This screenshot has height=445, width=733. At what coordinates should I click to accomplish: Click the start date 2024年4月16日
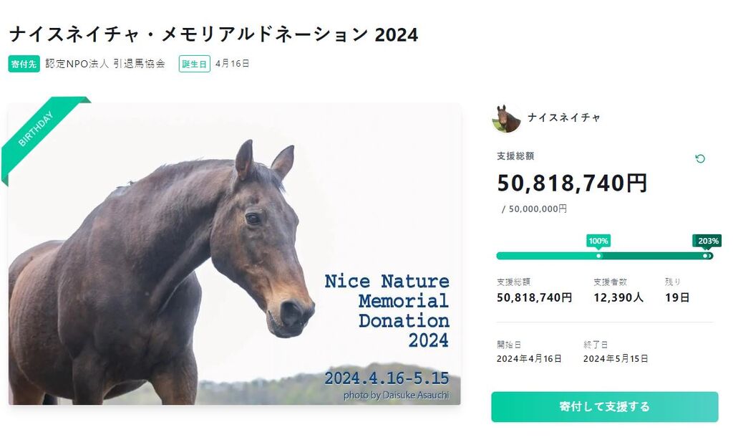[x=529, y=358]
